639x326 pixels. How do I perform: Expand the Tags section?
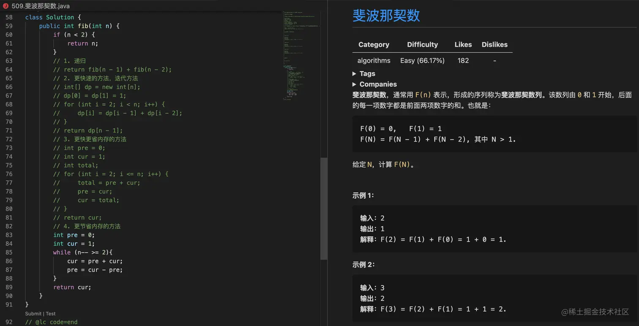(x=367, y=73)
